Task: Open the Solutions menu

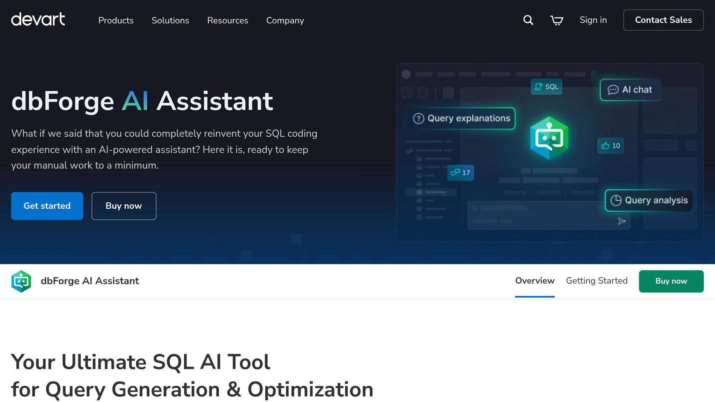Action: pos(170,21)
